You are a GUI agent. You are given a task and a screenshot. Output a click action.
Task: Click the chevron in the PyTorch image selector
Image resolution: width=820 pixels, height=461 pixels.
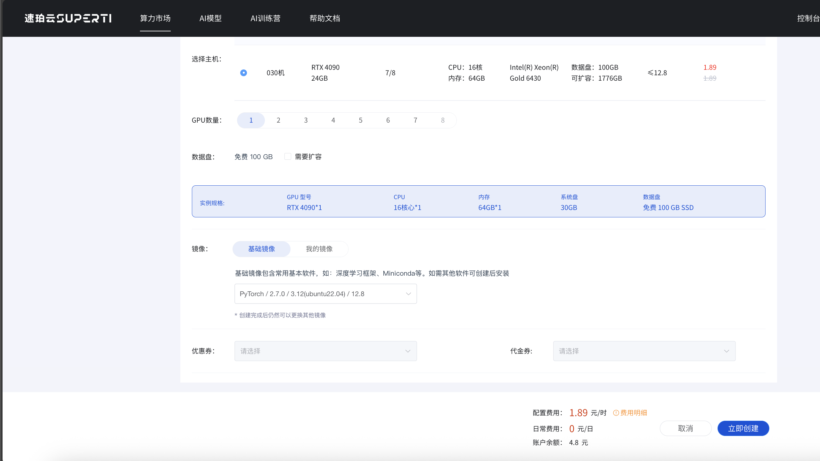[408, 294]
